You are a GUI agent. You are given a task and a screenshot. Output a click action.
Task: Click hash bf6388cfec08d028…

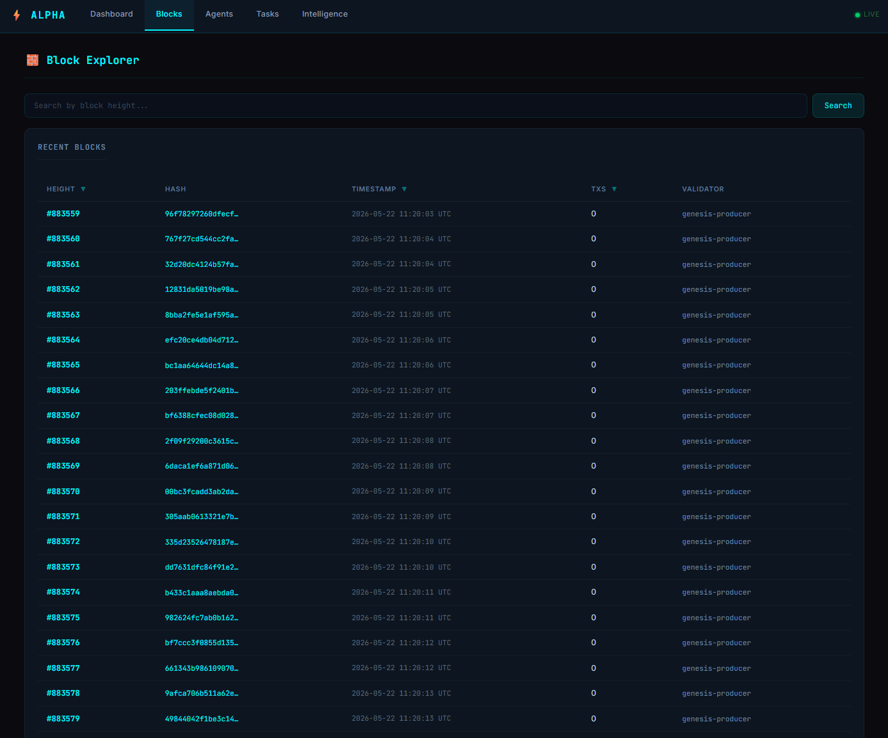202,415
